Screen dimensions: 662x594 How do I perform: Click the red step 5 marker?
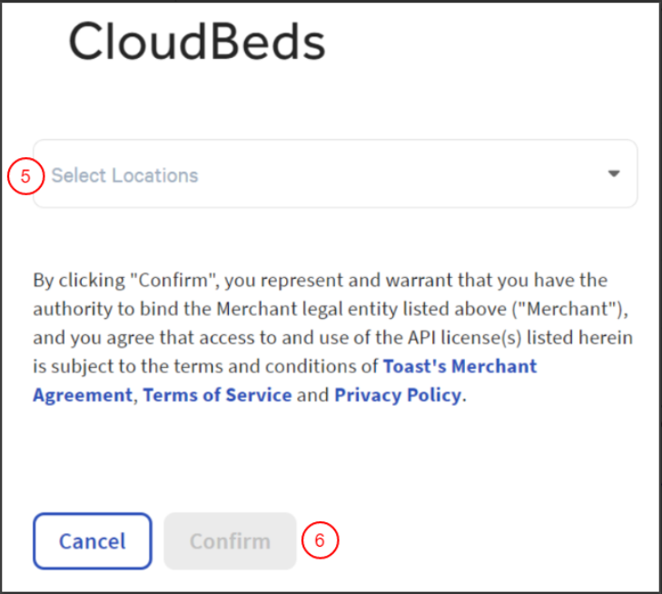(25, 175)
